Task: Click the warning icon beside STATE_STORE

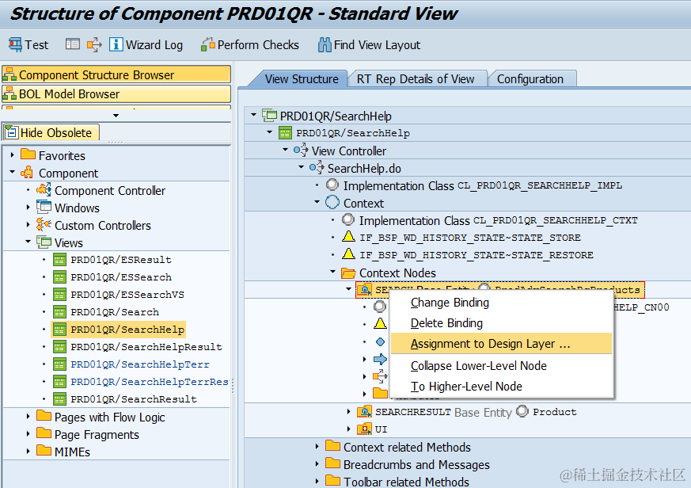Action: pos(348,237)
